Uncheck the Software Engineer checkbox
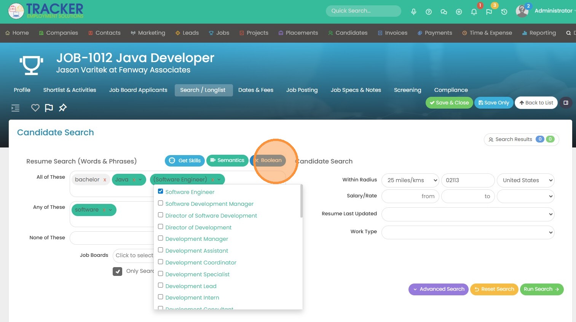 point(161,191)
